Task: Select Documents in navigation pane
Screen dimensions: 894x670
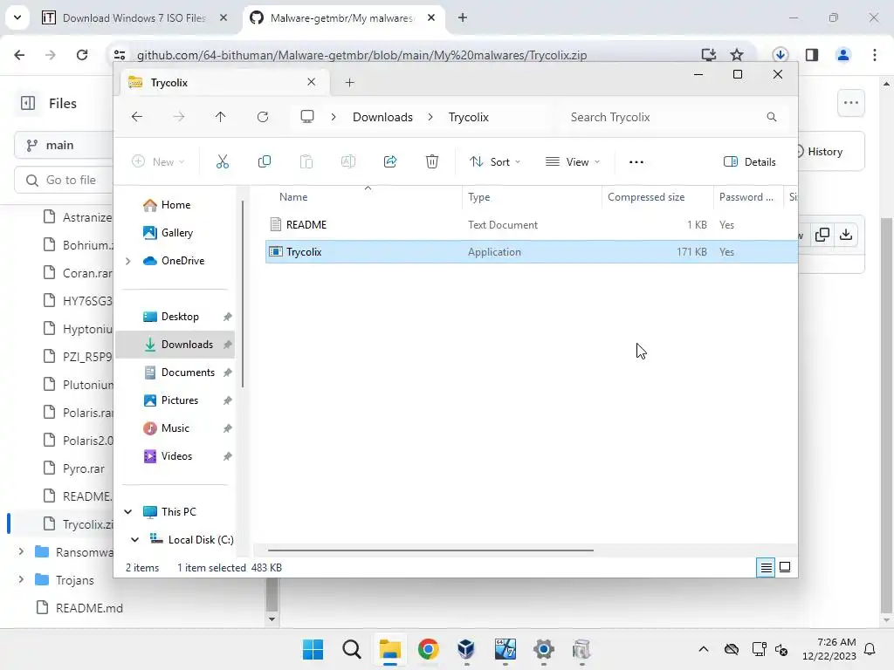Action: 179,372
